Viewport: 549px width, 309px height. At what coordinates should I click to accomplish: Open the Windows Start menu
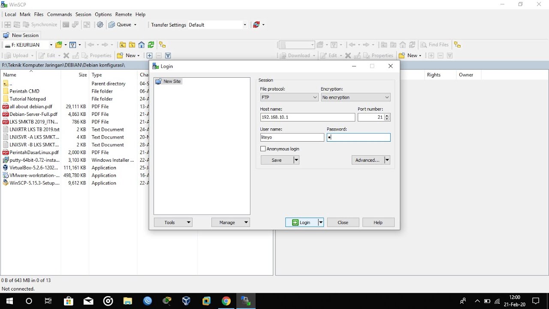click(x=9, y=301)
